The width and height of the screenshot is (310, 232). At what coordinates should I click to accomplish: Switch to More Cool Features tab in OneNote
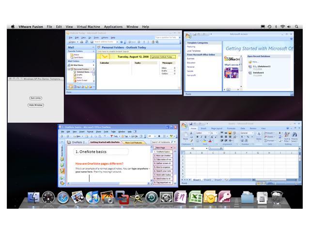134,143
